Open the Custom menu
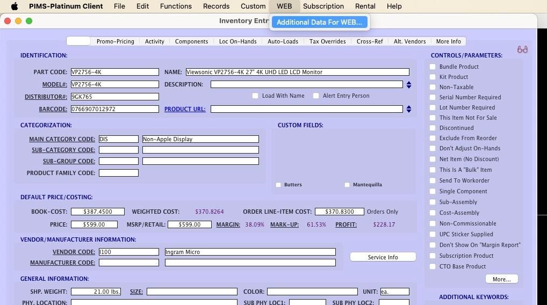 click(253, 6)
